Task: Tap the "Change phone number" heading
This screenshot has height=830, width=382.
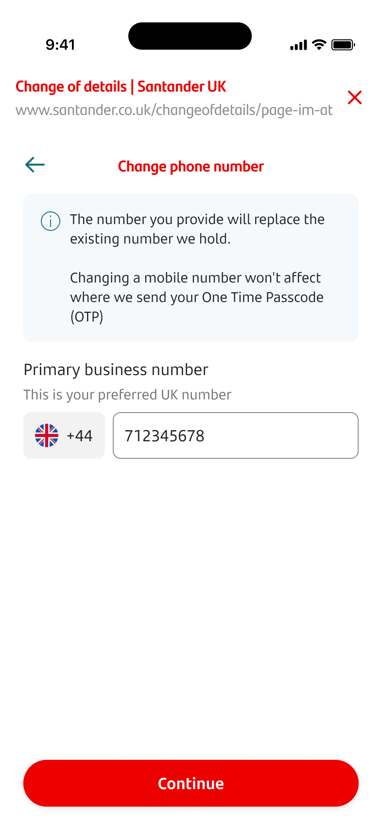Action: pyautogui.click(x=191, y=167)
